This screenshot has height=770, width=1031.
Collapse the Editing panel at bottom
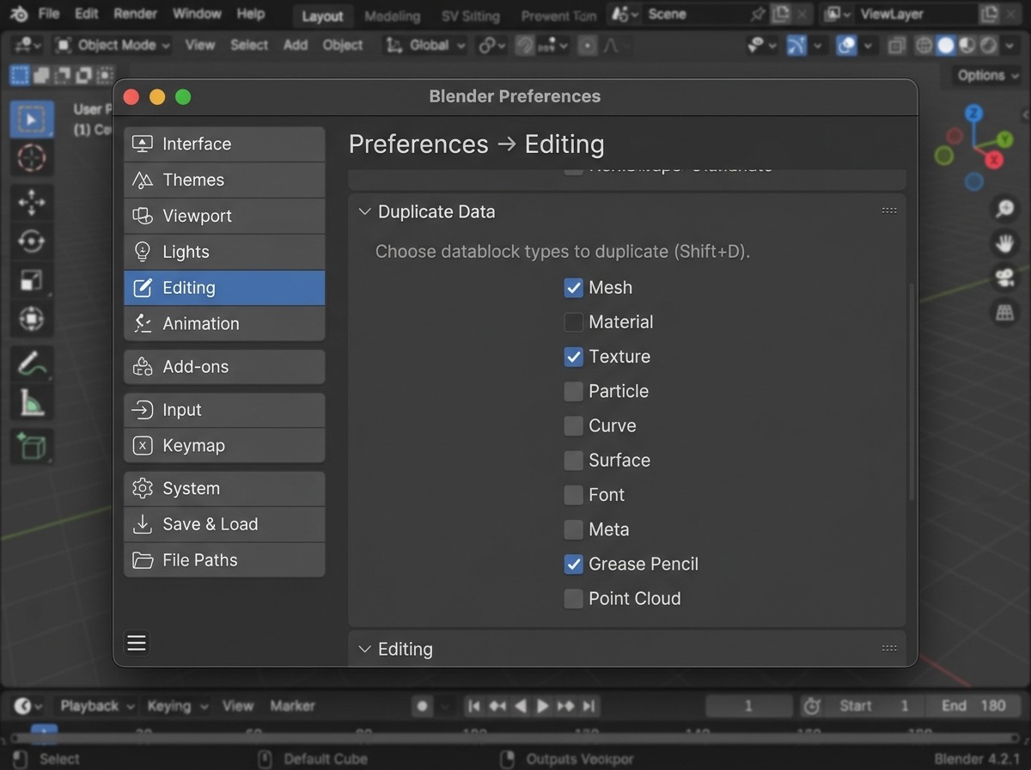point(364,649)
